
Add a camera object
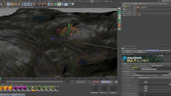[69, 4]
